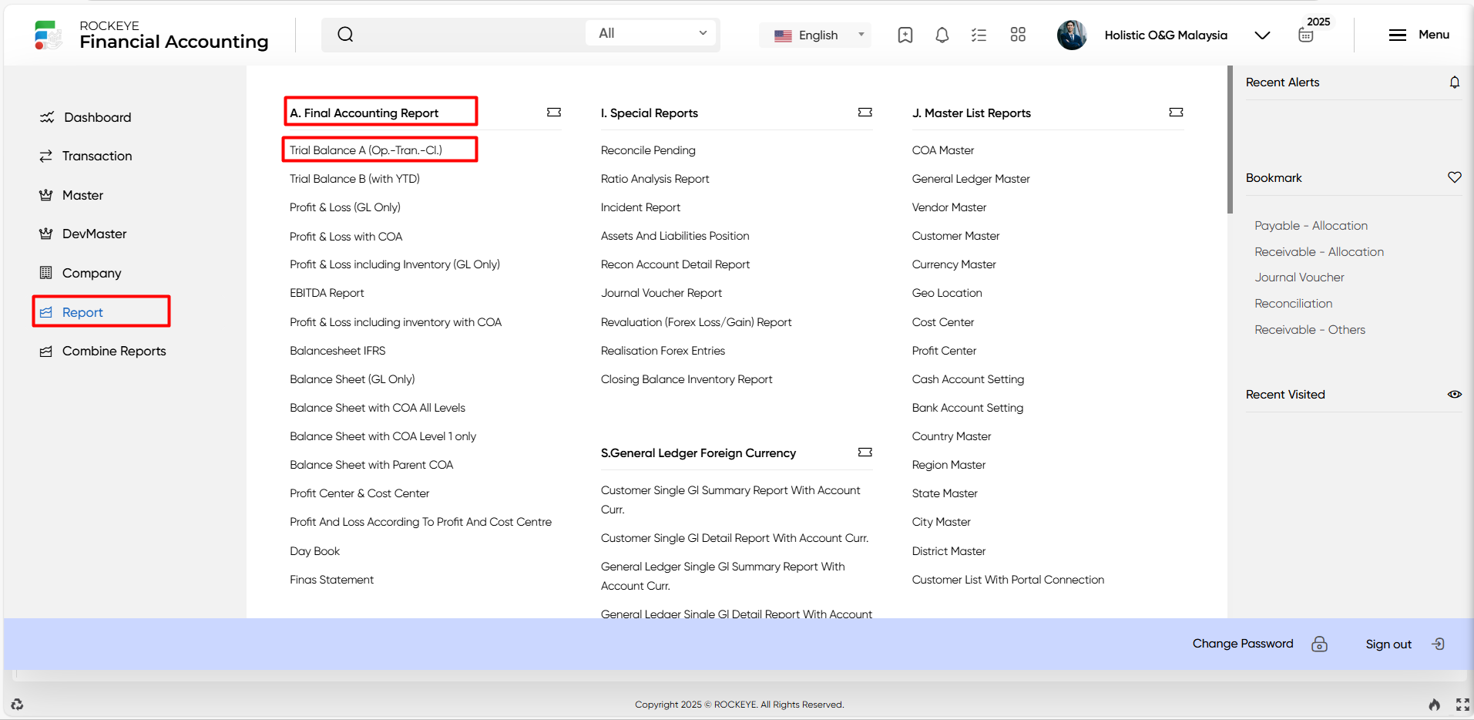Click the Final Accounting Report section icon
The height and width of the screenshot is (720, 1474).
tap(554, 113)
